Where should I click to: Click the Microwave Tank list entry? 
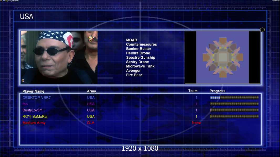click(x=140, y=66)
